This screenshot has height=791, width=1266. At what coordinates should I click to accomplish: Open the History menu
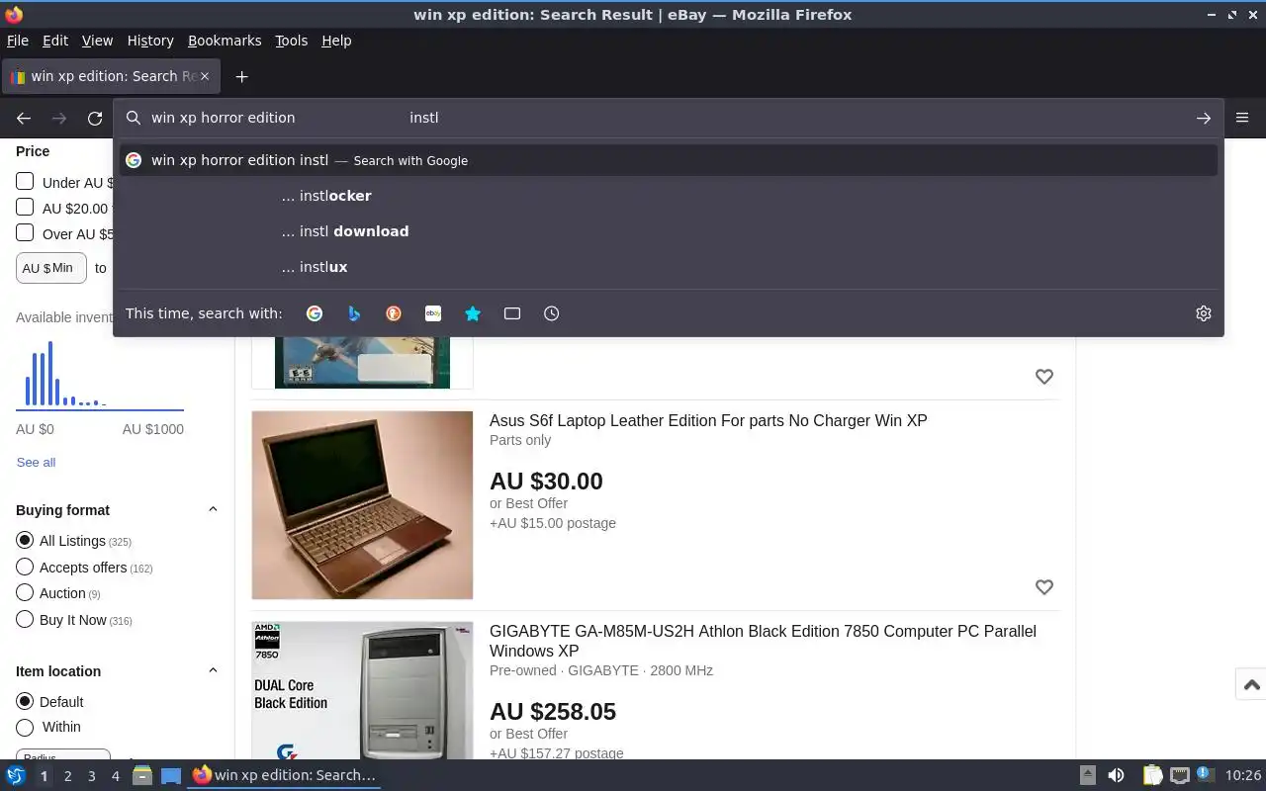tap(150, 41)
